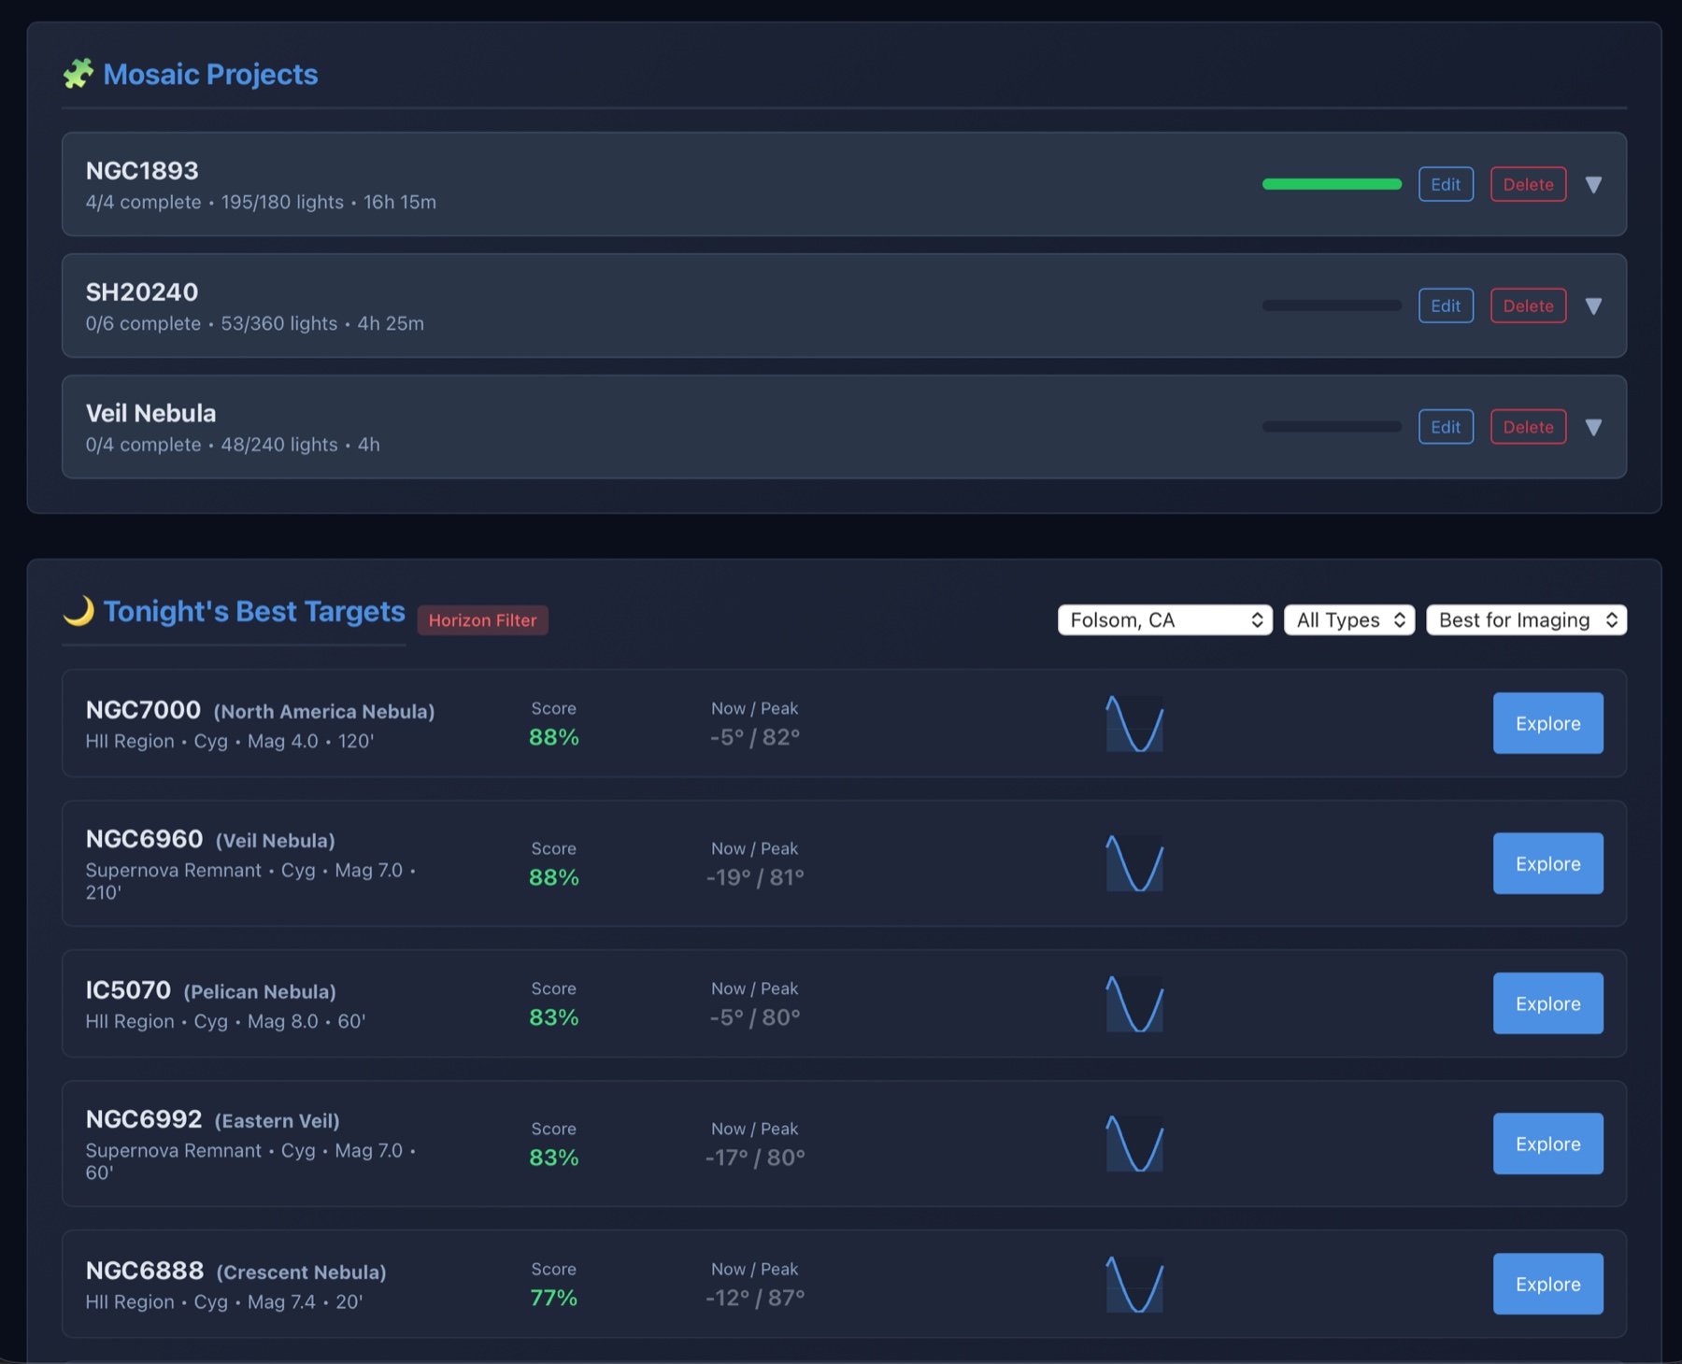Click the green NGC1893 progress bar
The height and width of the screenshot is (1364, 1682).
click(1332, 184)
